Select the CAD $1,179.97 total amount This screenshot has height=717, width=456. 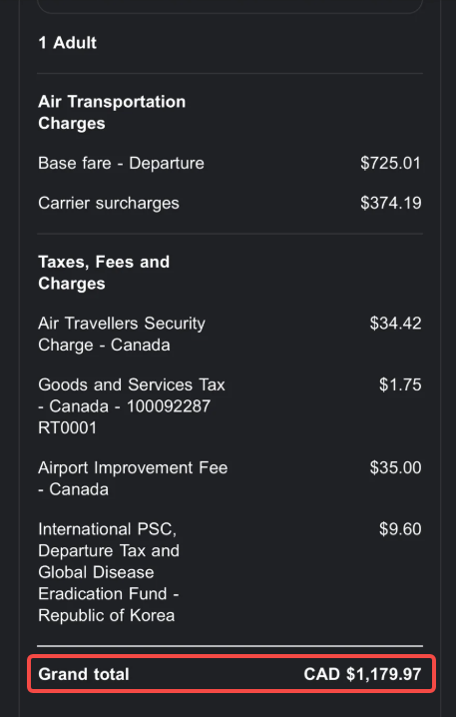pos(362,674)
